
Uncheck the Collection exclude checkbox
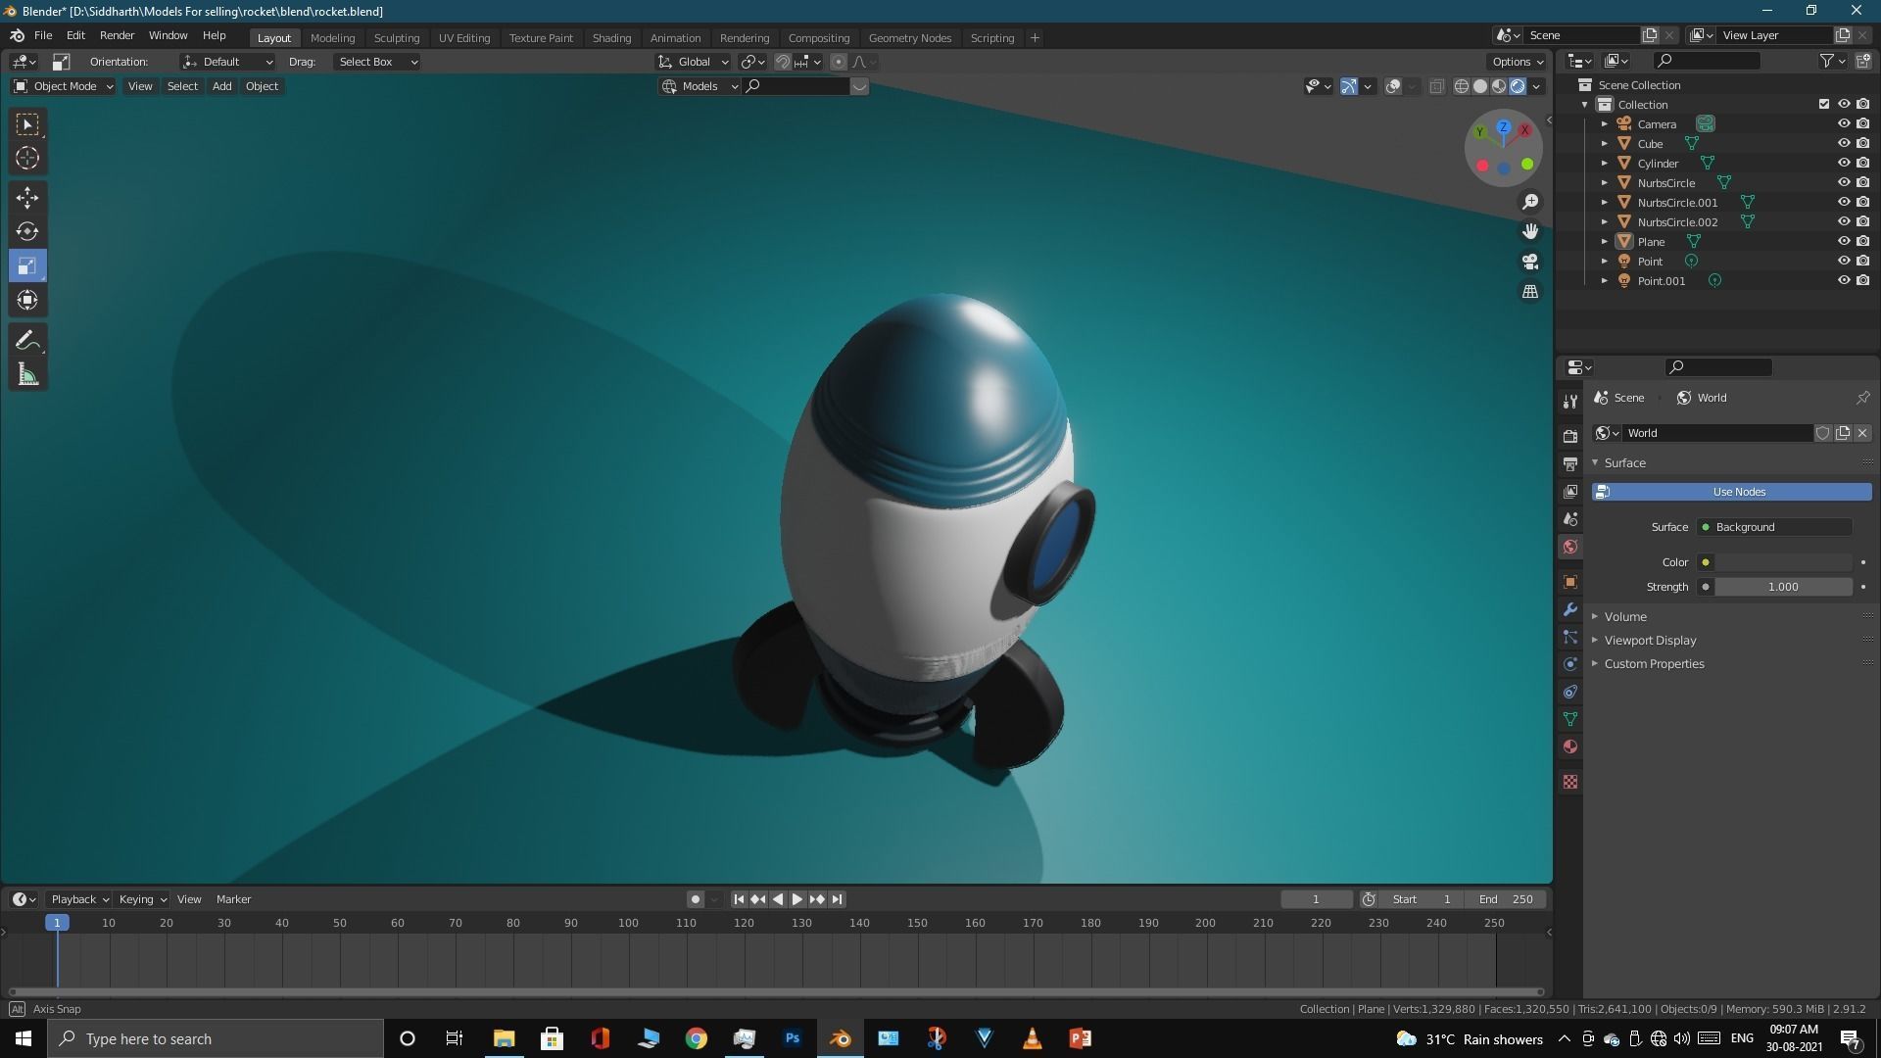[x=1823, y=104]
